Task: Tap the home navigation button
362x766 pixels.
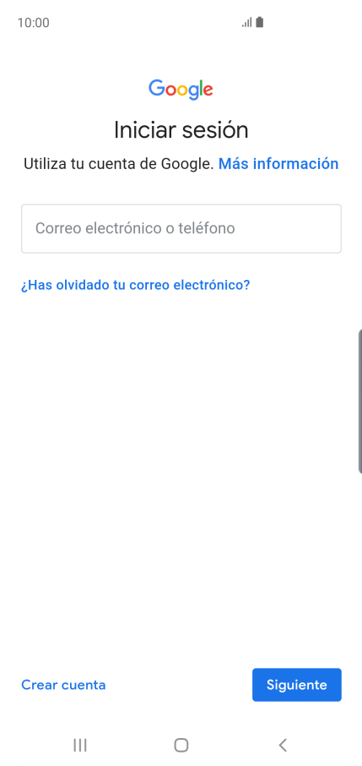Action: point(181,745)
